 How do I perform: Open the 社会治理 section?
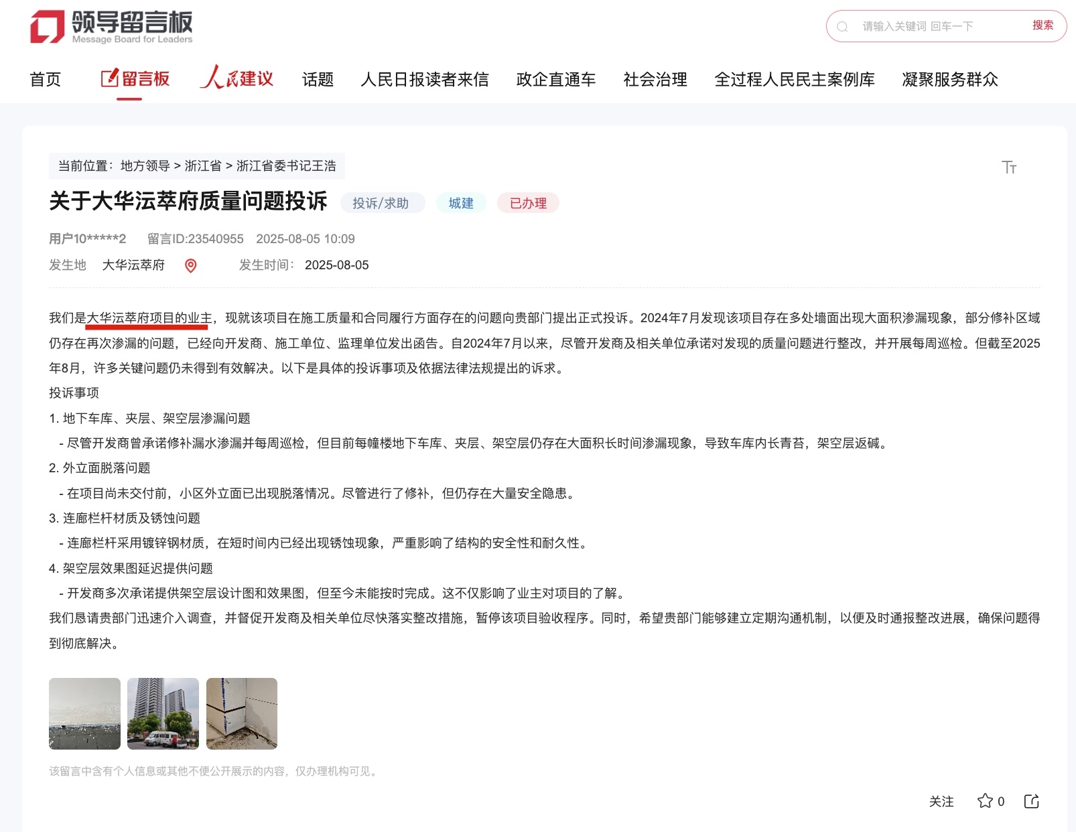[655, 80]
